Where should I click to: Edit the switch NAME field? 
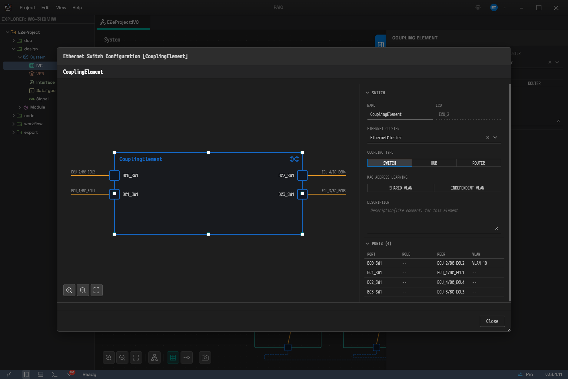(x=400, y=114)
